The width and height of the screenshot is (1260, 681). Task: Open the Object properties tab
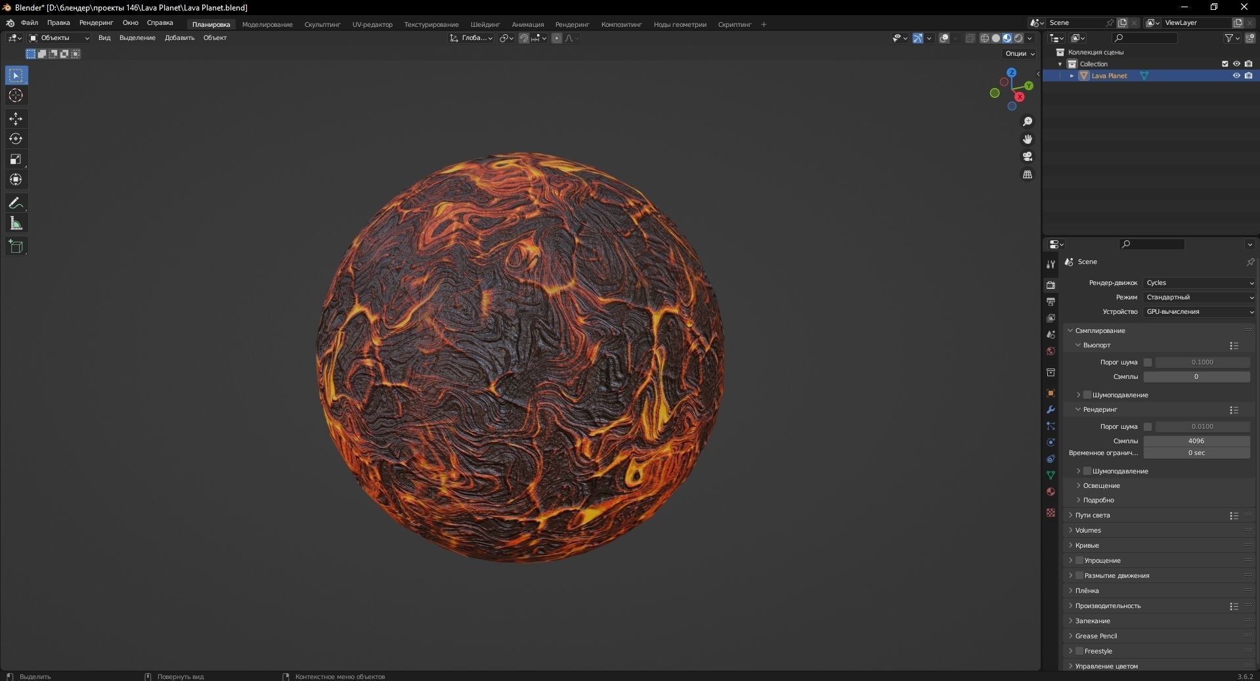pos(1051,393)
